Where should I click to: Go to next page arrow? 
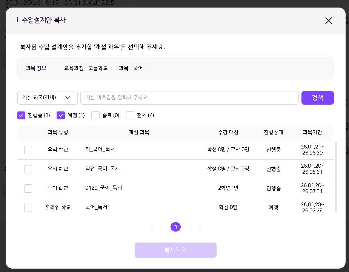[191, 227]
